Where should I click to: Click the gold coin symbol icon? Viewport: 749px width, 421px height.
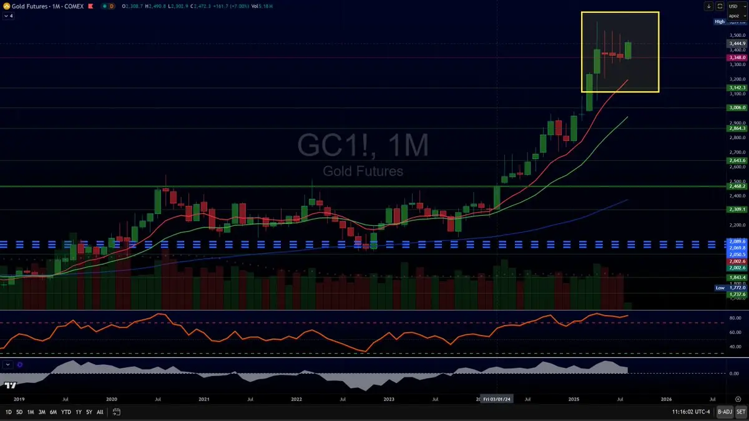pos(6,6)
